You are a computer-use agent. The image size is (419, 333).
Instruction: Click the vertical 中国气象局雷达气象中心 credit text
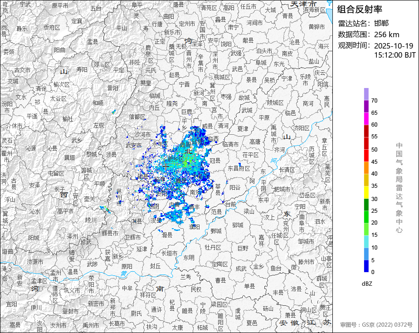click(x=399, y=188)
